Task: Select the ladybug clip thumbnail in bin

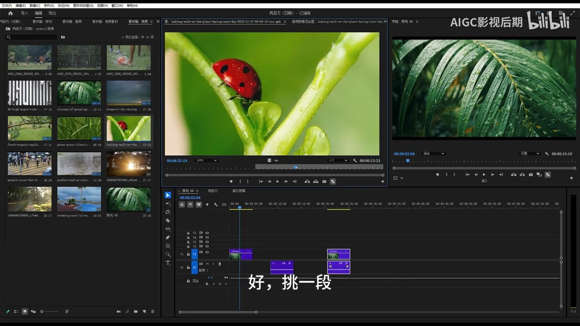Action: (x=129, y=129)
